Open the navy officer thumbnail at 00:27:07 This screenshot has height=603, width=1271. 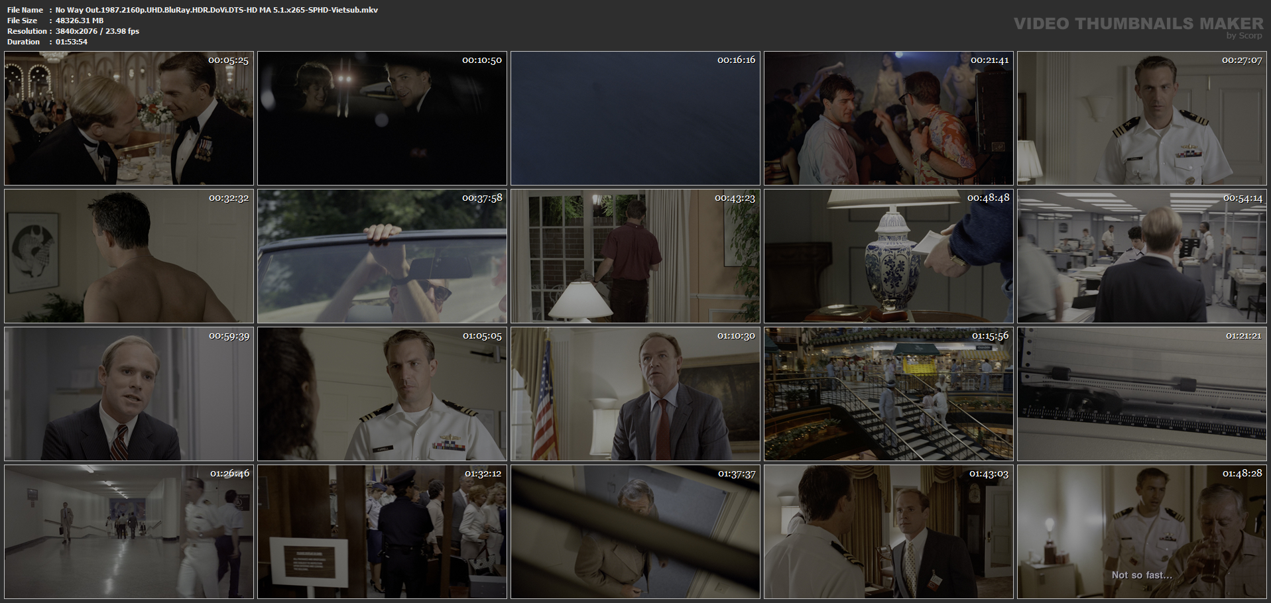tap(1142, 119)
